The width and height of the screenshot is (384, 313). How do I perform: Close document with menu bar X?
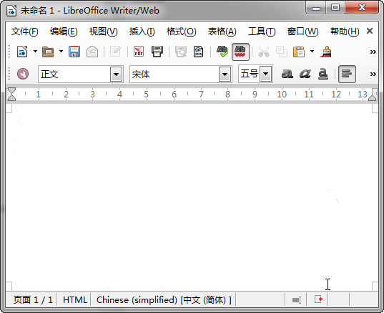pyautogui.click(x=370, y=31)
